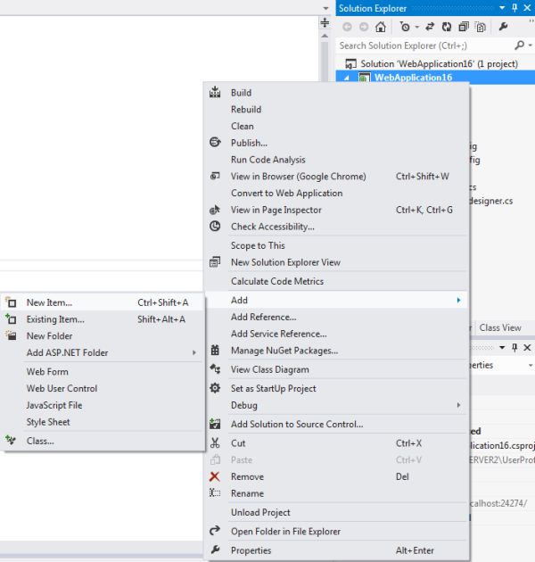Choose Cut from context menu

(x=337, y=443)
